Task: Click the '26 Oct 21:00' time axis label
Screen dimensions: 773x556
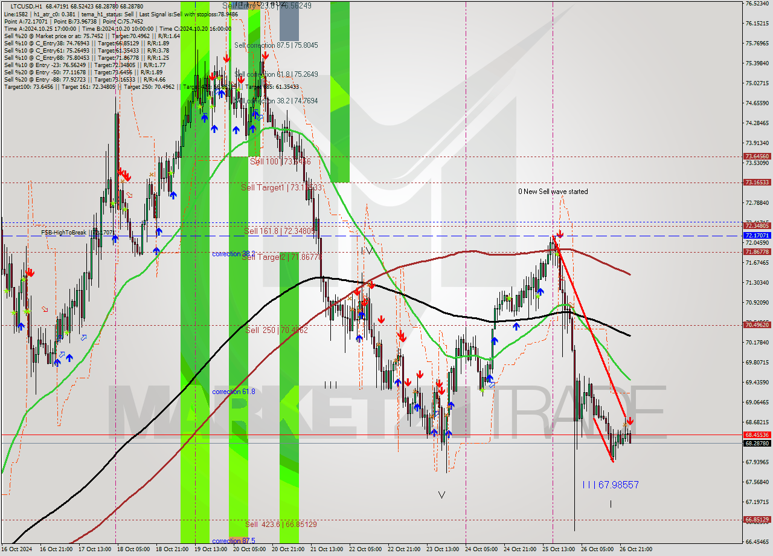Action: pyautogui.click(x=636, y=549)
